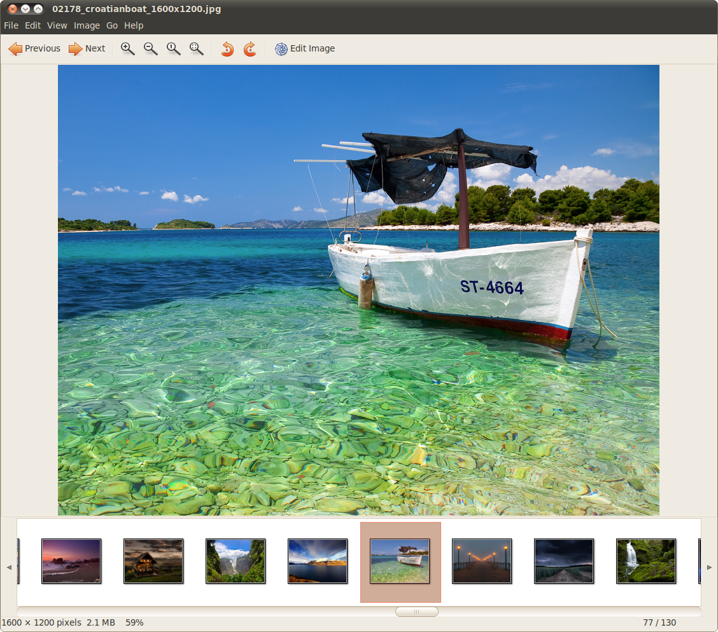Click the Zoom Out magnifier icon

pyautogui.click(x=150, y=48)
